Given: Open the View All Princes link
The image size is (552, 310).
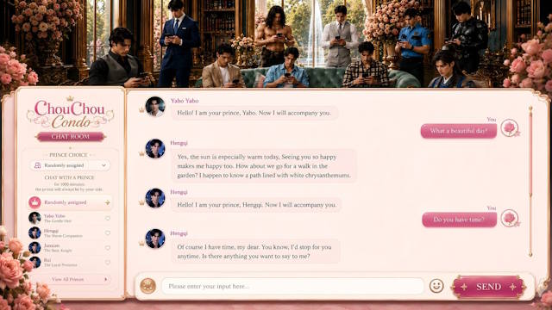Looking at the screenshot, I should tap(67, 279).
